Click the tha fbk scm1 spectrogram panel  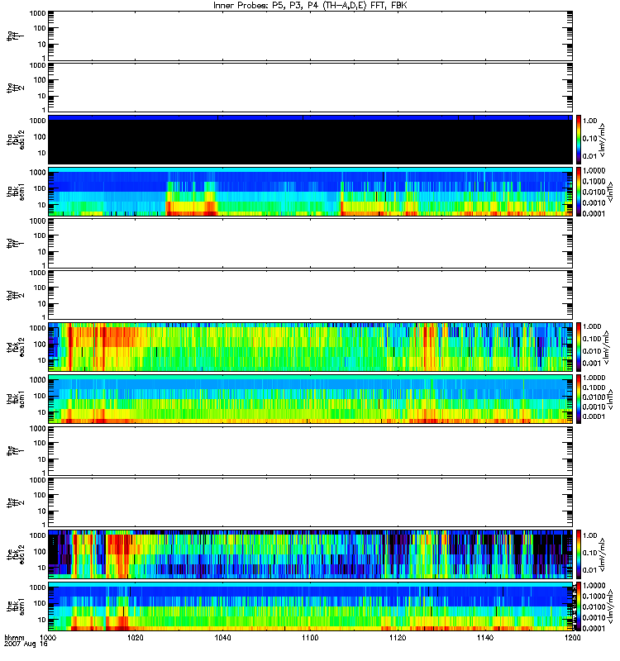pyautogui.click(x=311, y=192)
